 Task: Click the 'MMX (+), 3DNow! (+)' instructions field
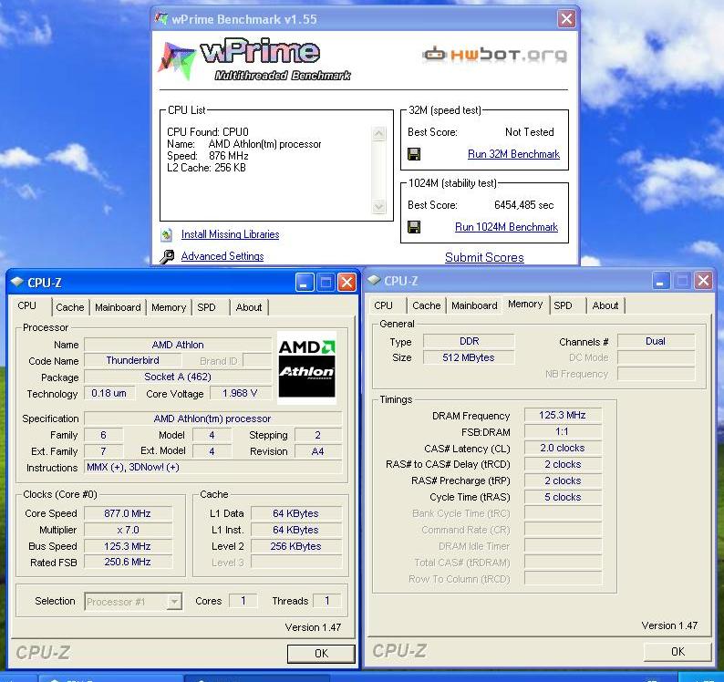213,468
